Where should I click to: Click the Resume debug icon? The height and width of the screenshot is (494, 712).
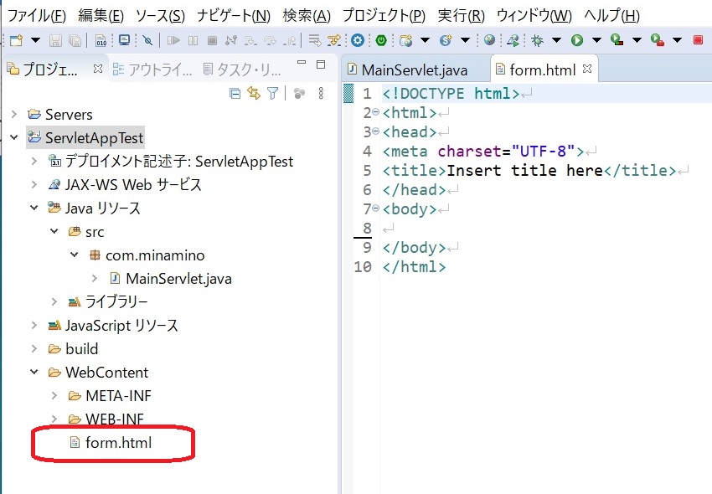pos(173,40)
